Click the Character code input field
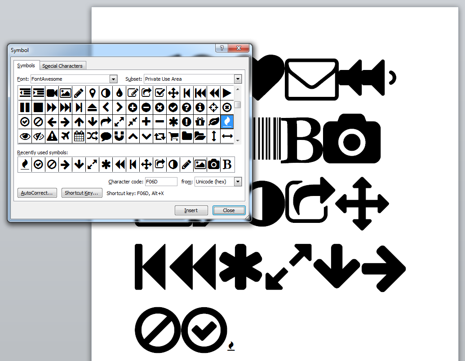This screenshot has height=361, width=465. (x=161, y=182)
